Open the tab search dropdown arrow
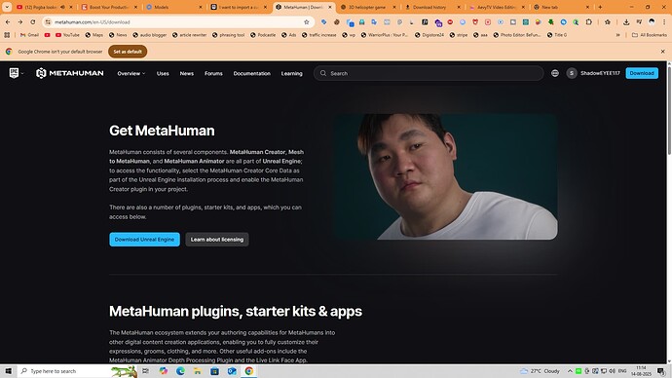 pyautogui.click(x=7, y=7)
